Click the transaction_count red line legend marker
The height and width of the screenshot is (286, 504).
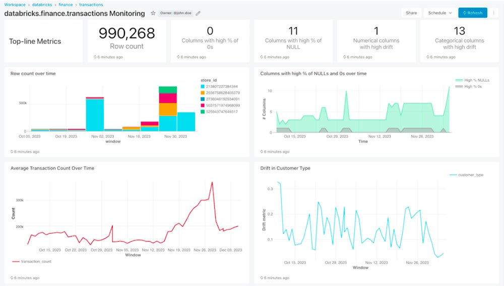point(16,262)
